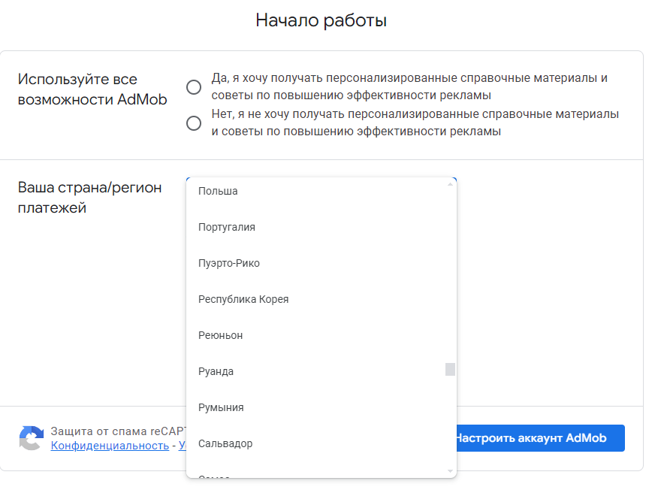Screen dimensions: 661x496
Task: Click the reCAPTCHA logo icon
Action: pyautogui.click(x=31, y=438)
